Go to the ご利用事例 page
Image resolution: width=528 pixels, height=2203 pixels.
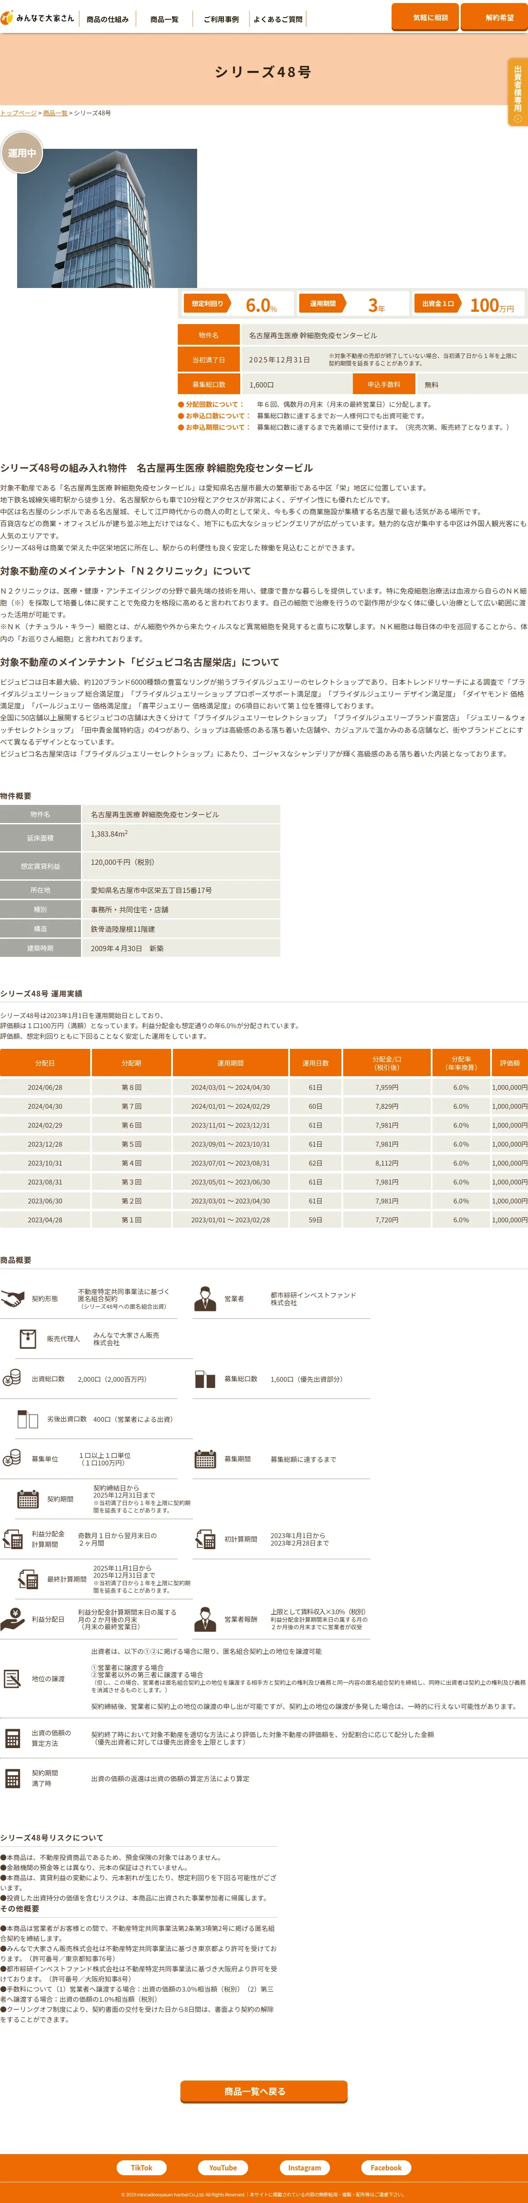coord(220,19)
